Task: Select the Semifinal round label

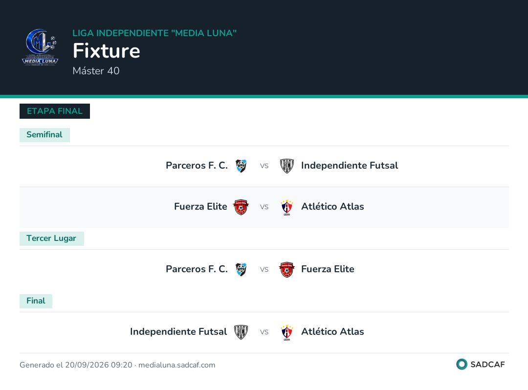Action: tap(44, 135)
